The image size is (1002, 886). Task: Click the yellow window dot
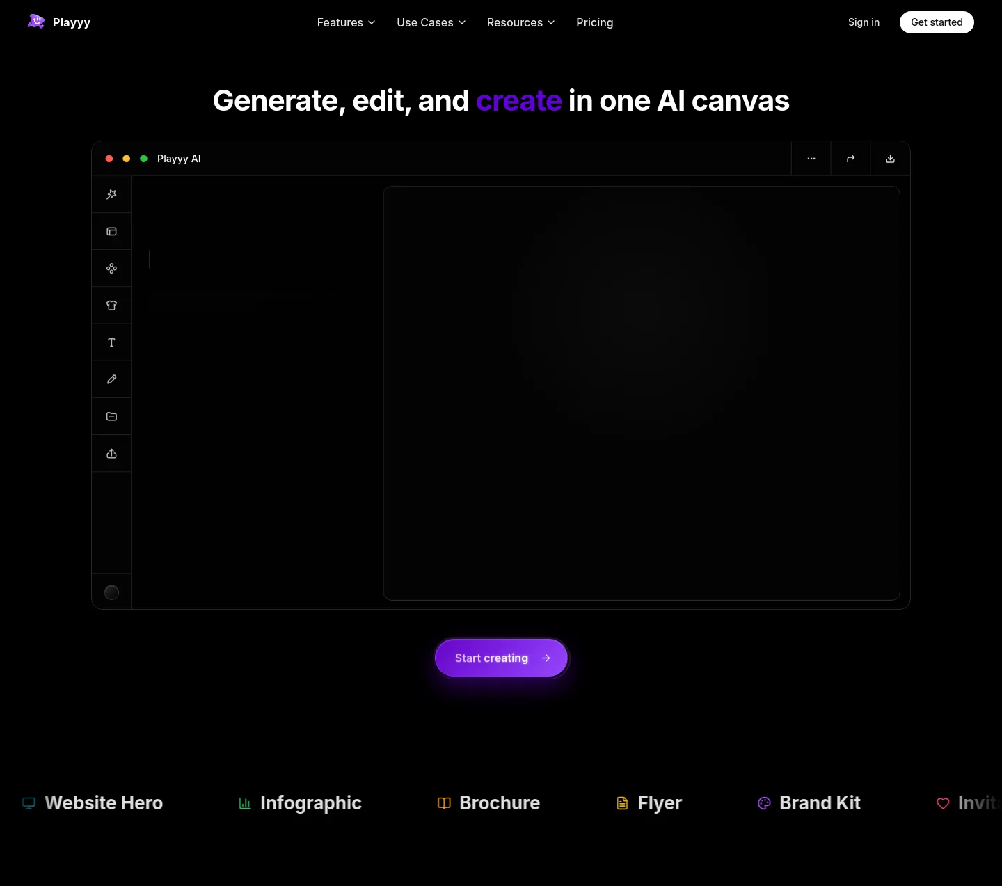[127, 159]
